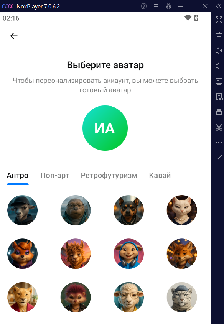Image resolution: width=224 pixels, height=324 pixels.
Task: Open NoxPlayer settings gear icon
Action: [168, 6]
